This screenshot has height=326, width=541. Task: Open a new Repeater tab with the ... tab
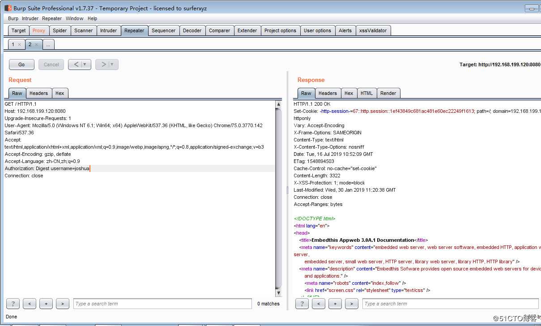coord(49,44)
